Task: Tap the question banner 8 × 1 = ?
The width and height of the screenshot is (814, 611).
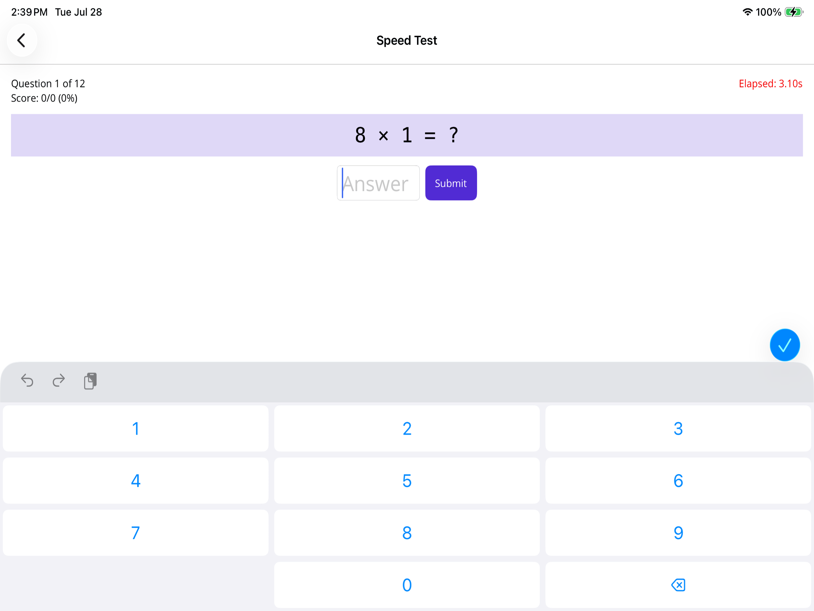Action: (407, 135)
